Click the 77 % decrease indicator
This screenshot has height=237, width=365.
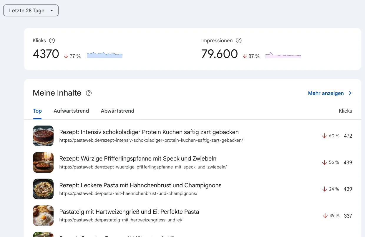72,56
